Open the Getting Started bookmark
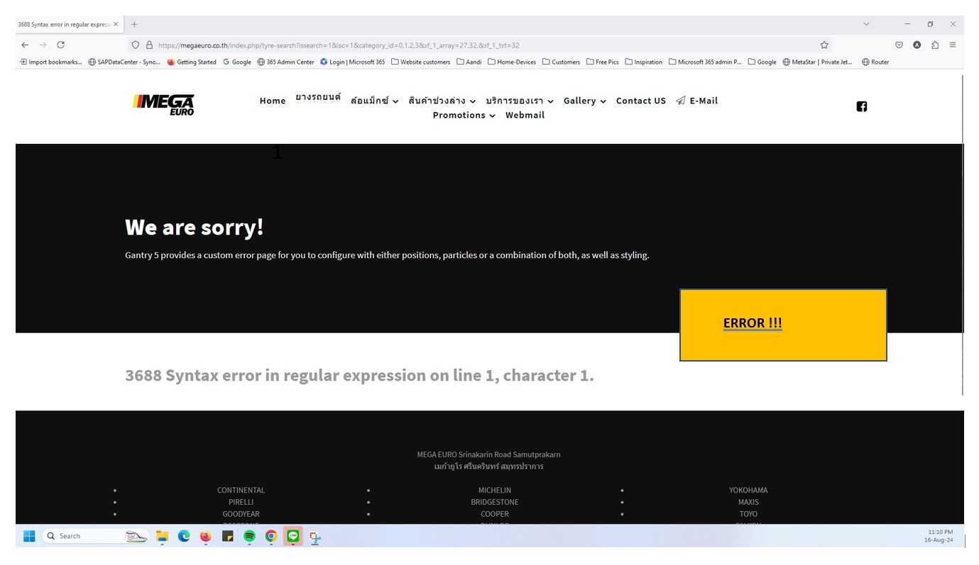This screenshot has width=979, height=565. tap(192, 62)
